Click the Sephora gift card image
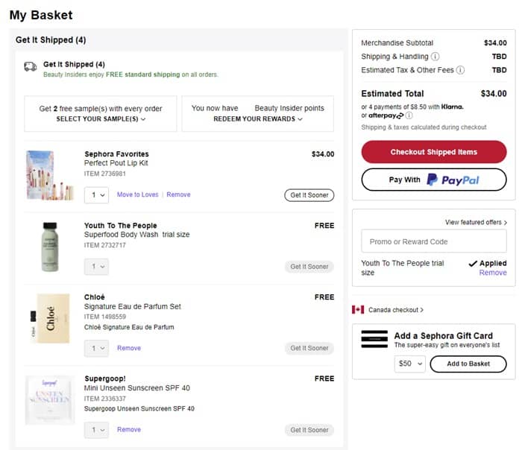 coord(374,340)
